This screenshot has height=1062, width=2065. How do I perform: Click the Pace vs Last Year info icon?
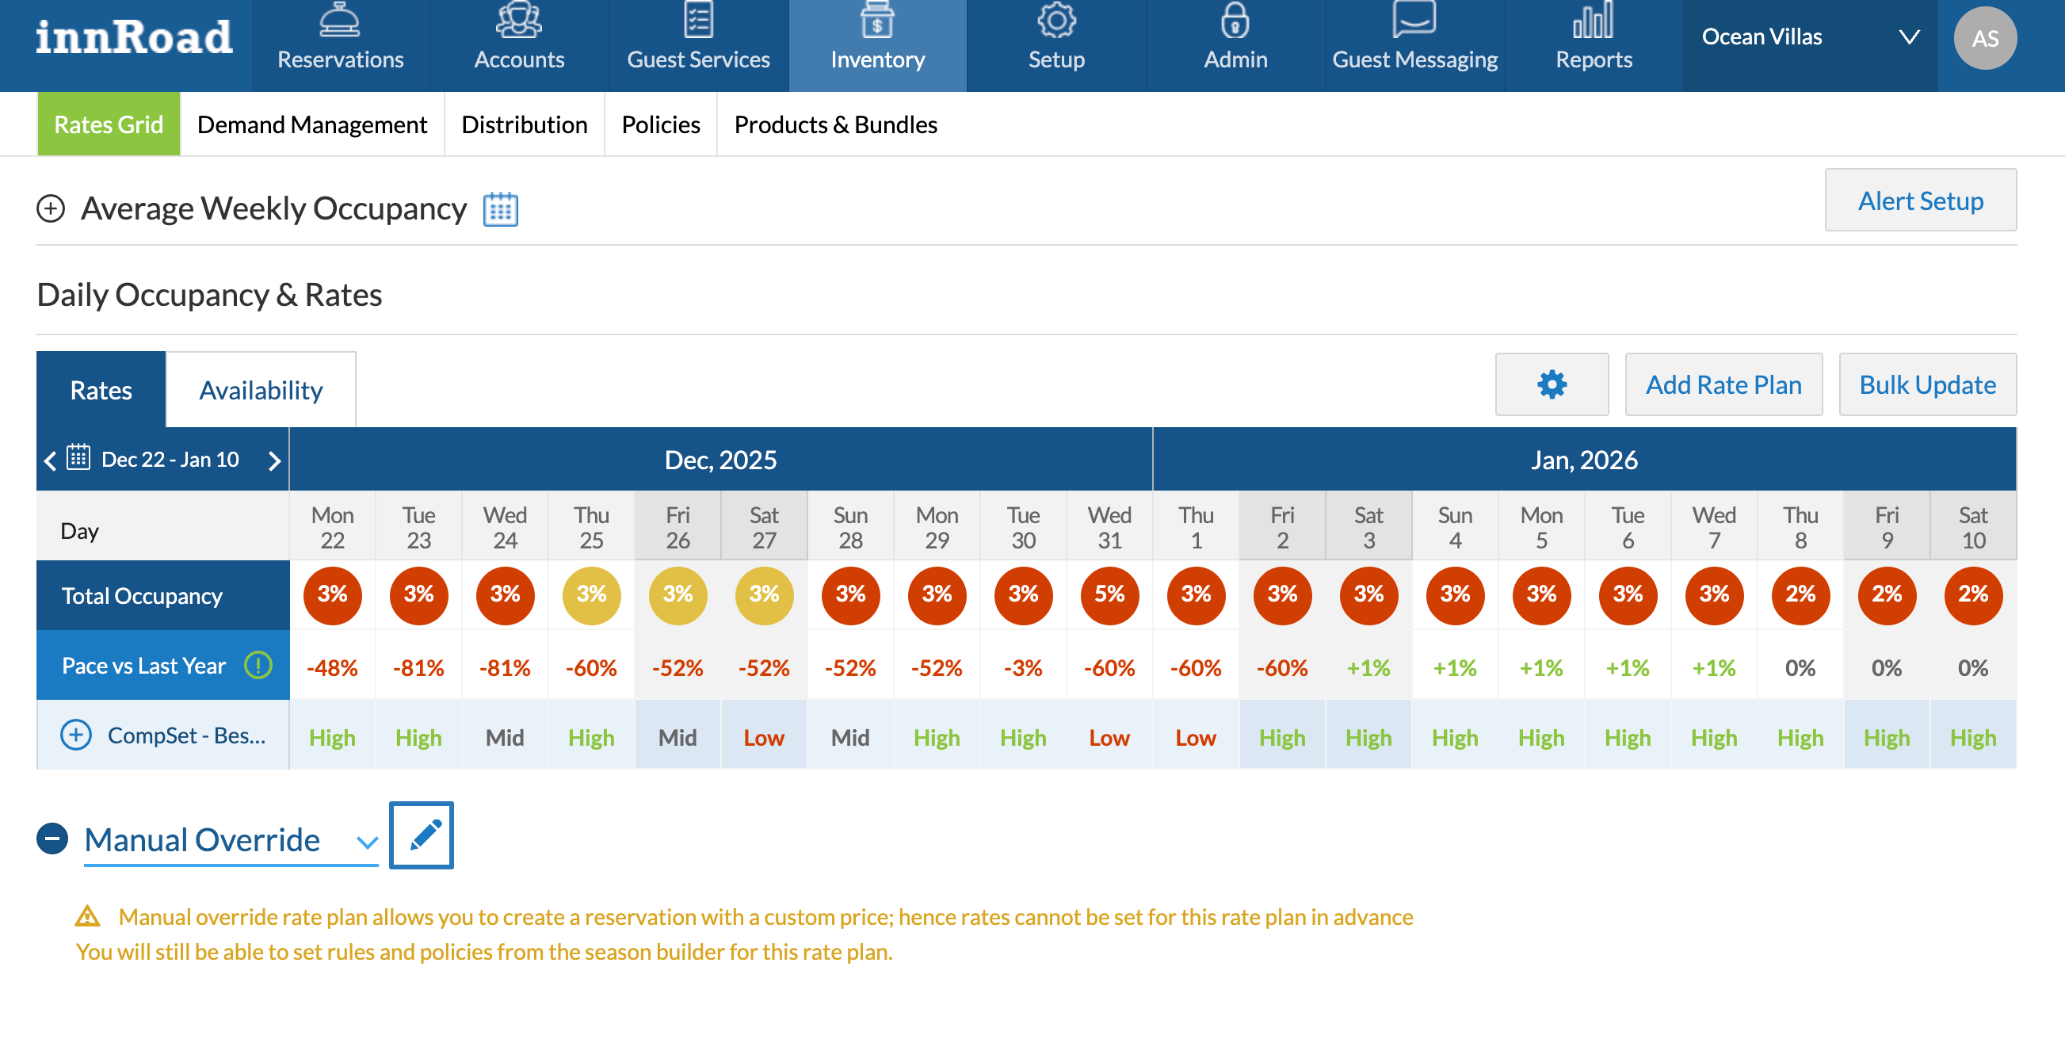tap(258, 665)
